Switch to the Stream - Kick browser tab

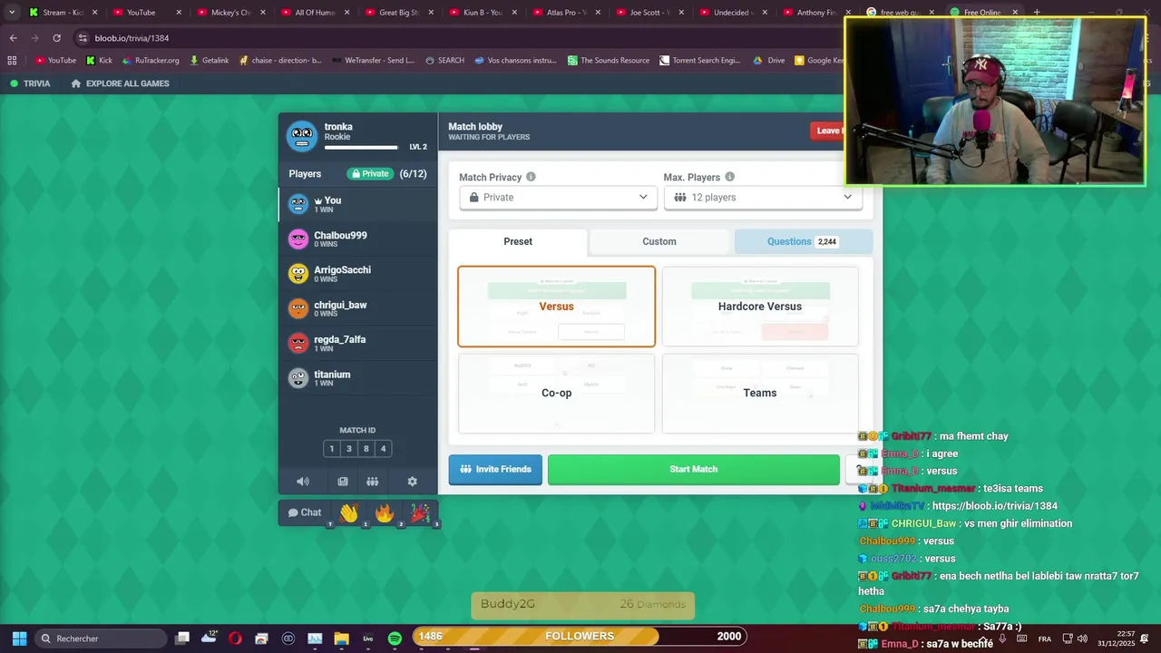63,13
